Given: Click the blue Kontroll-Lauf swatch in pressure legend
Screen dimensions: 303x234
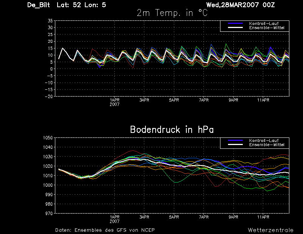Looking at the screenshot, I should 235,140.
